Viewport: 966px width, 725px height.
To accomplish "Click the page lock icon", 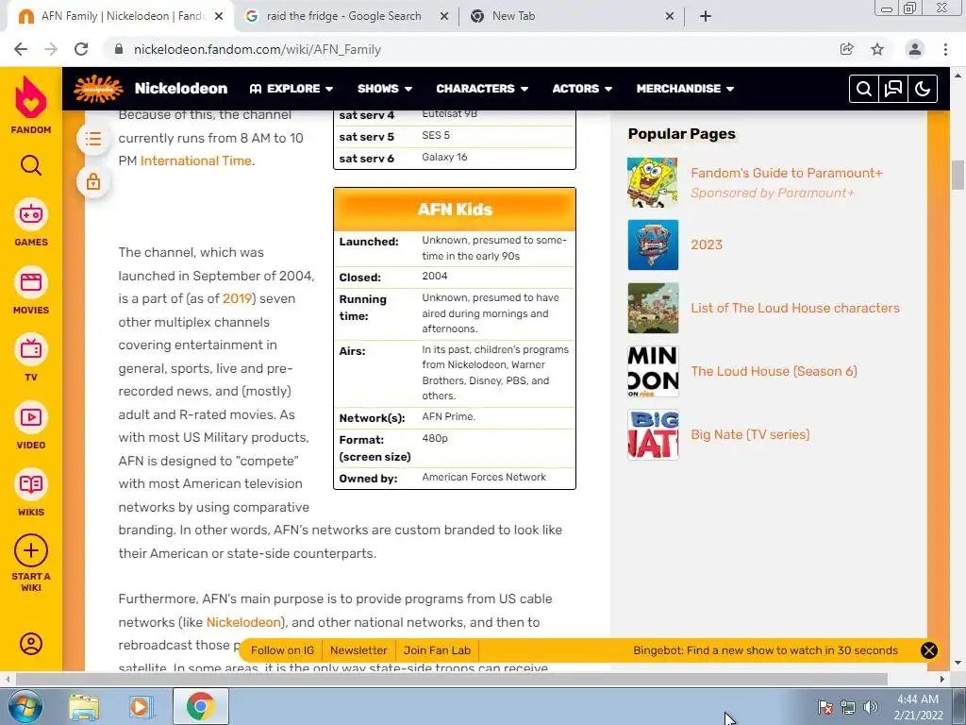I will (x=93, y=181).
